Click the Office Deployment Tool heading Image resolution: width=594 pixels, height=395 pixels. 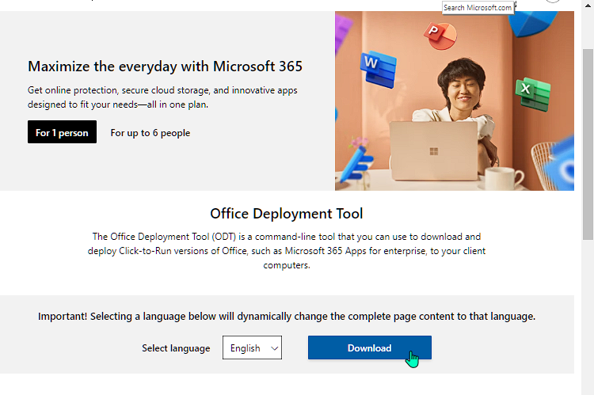pos(287,214)
